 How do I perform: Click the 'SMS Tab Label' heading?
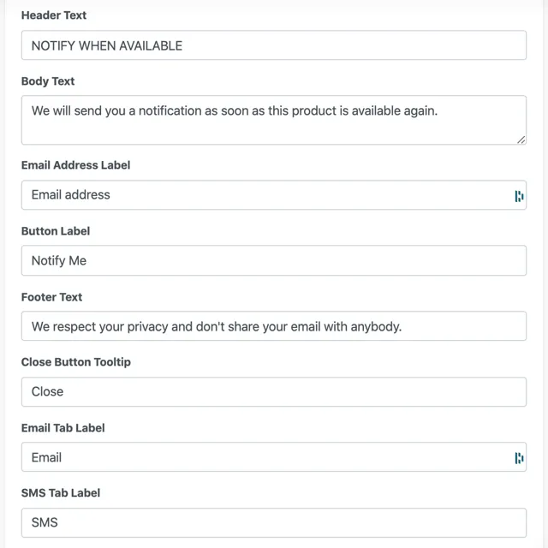pos(61,493)
